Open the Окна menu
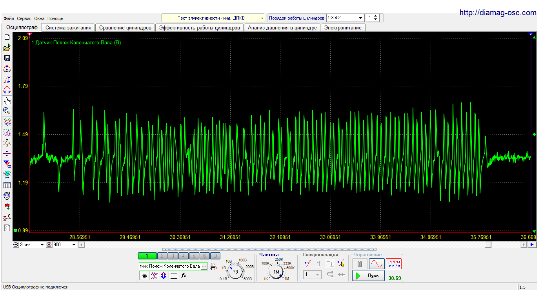The width and height of the screenshot is (542, 292). coord(40,18)
